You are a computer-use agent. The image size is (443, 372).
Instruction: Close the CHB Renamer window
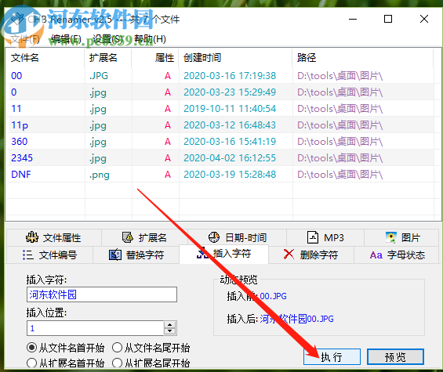pos(423,19)
